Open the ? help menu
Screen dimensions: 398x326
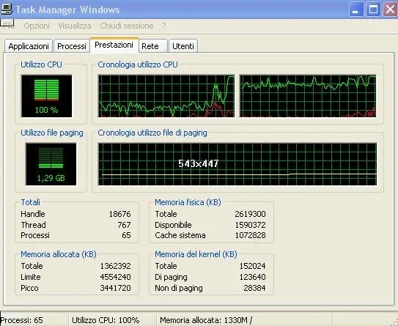coord(164,26)
